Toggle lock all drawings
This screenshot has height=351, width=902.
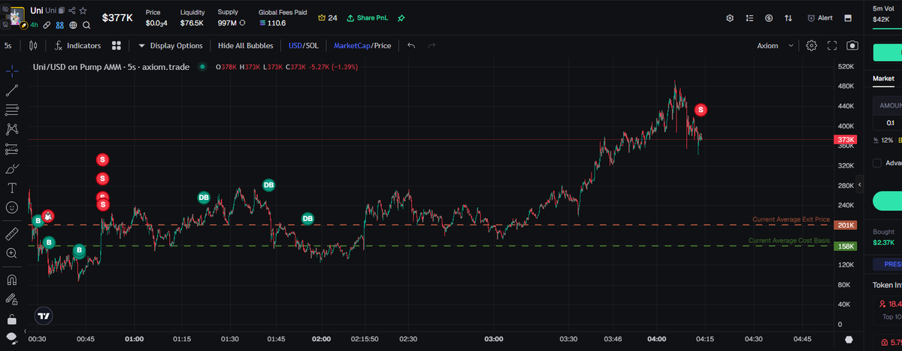(x=12, y=319)
